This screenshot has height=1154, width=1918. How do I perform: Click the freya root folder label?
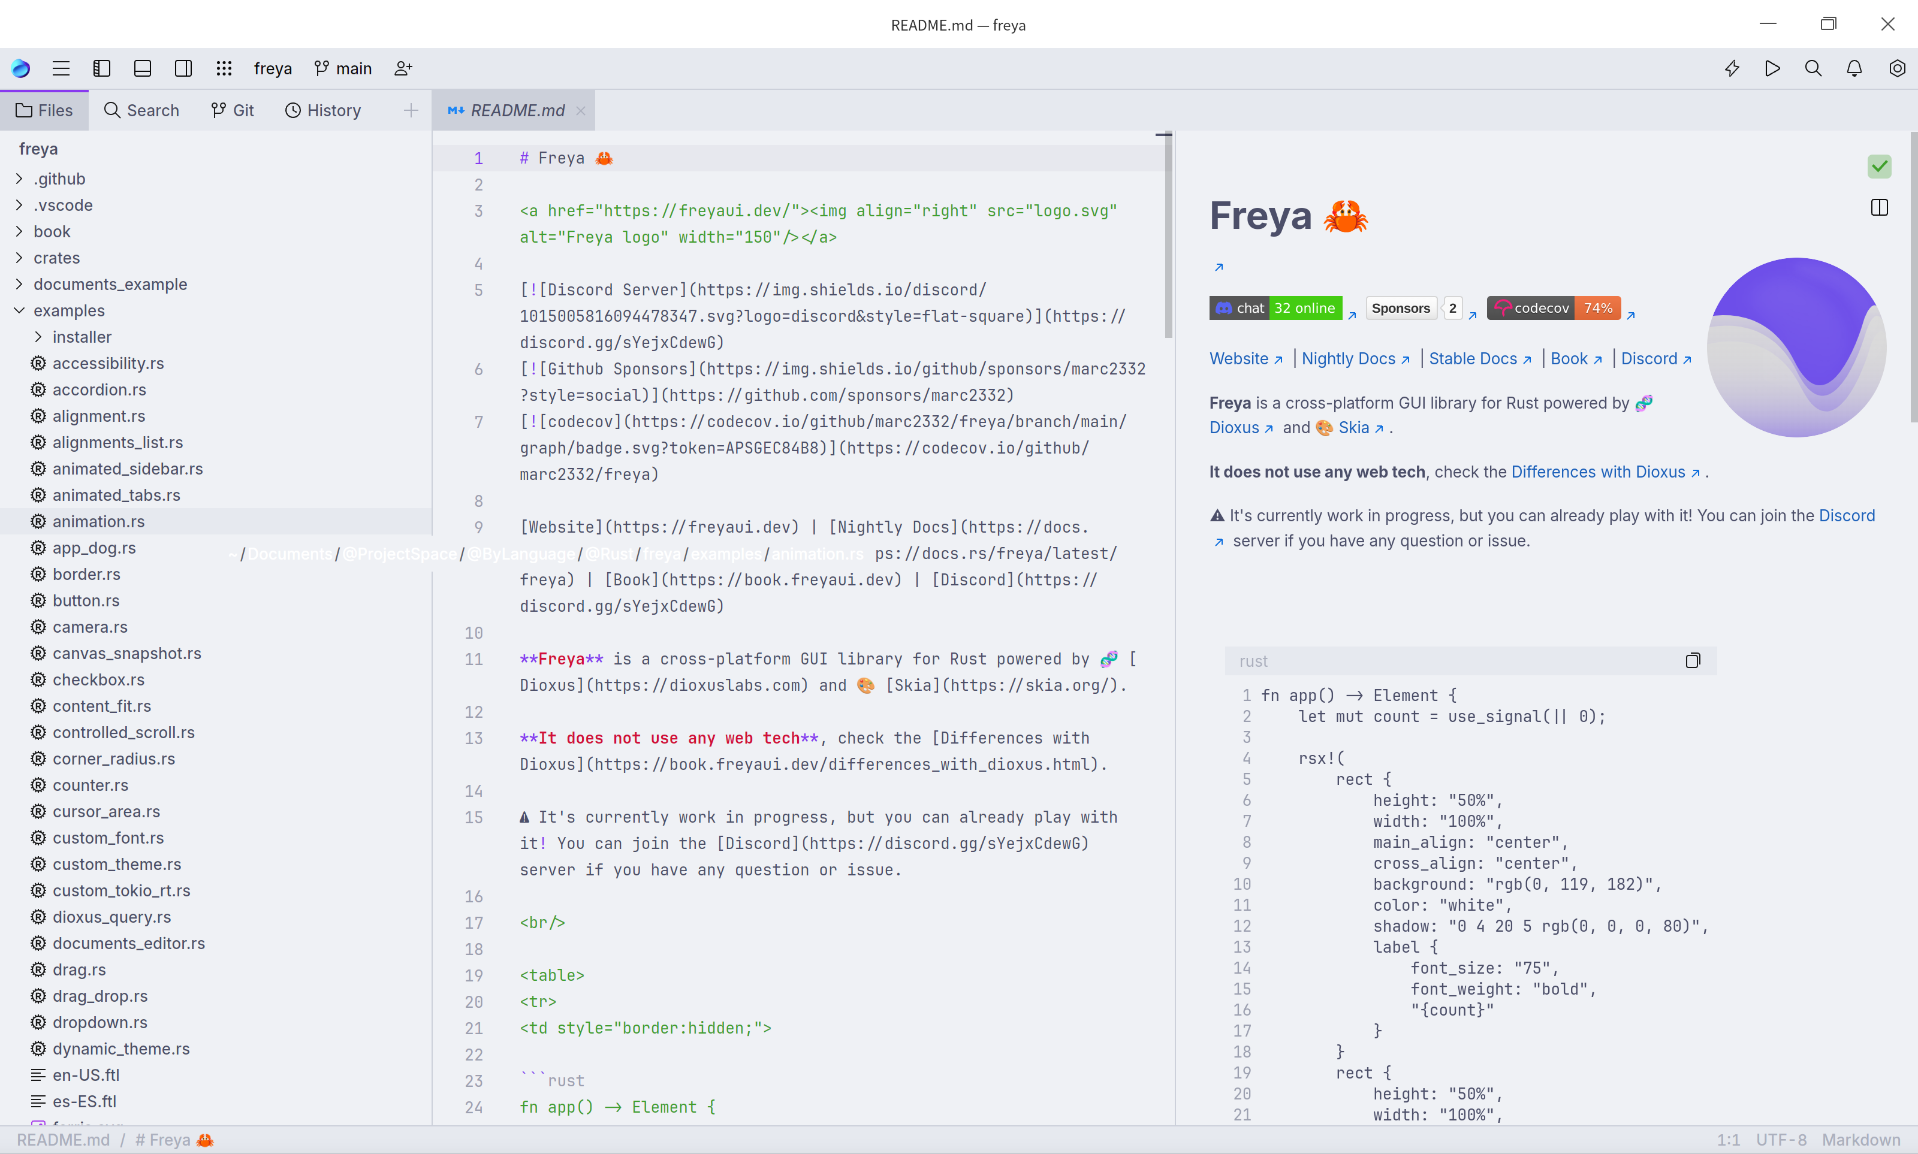coord(38,149)
